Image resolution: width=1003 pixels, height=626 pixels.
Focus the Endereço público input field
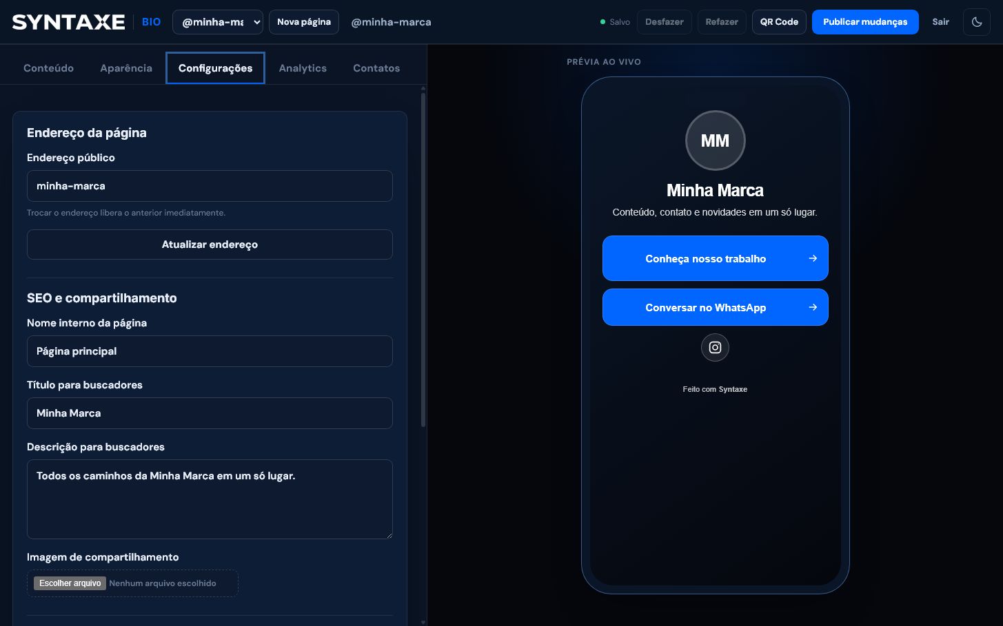[x=210, y=186]
